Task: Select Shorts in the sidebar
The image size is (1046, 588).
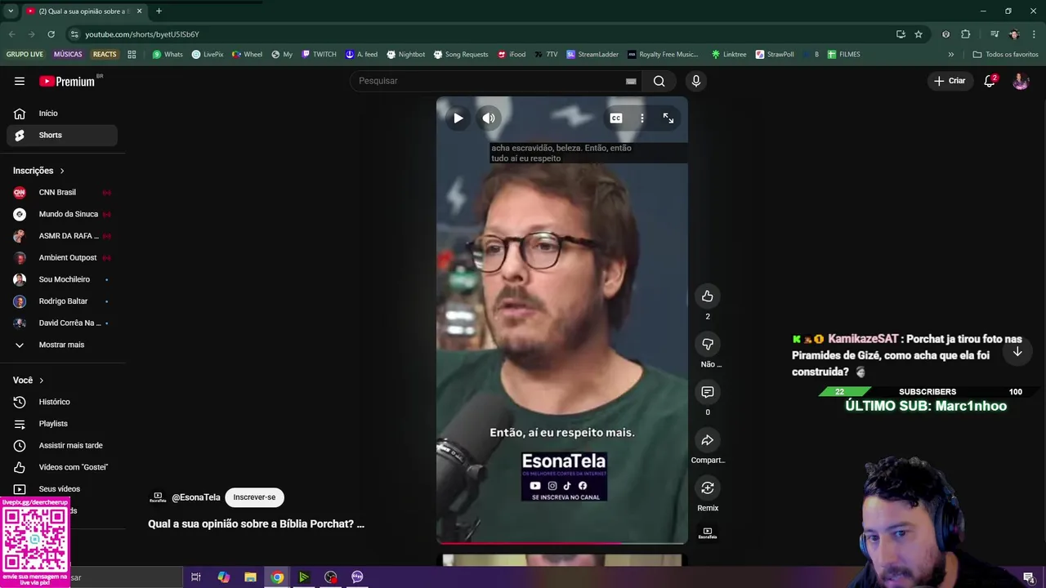Action: pyautogui.click(x=62, y=135)
